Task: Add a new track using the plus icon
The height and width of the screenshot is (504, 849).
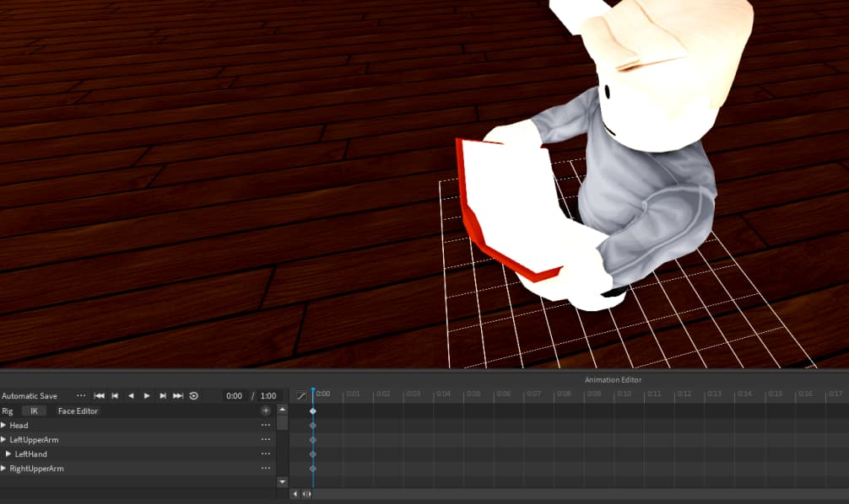Action: point(265,410)
